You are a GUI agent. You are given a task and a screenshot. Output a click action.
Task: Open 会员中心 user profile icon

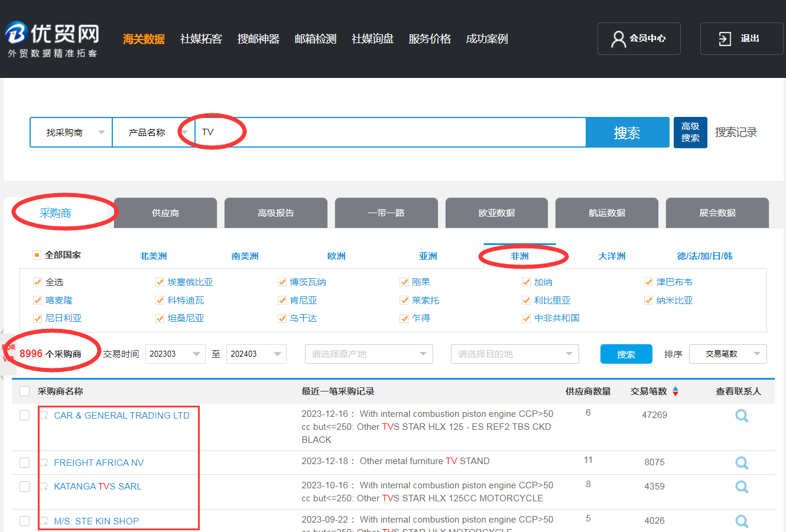618,39
